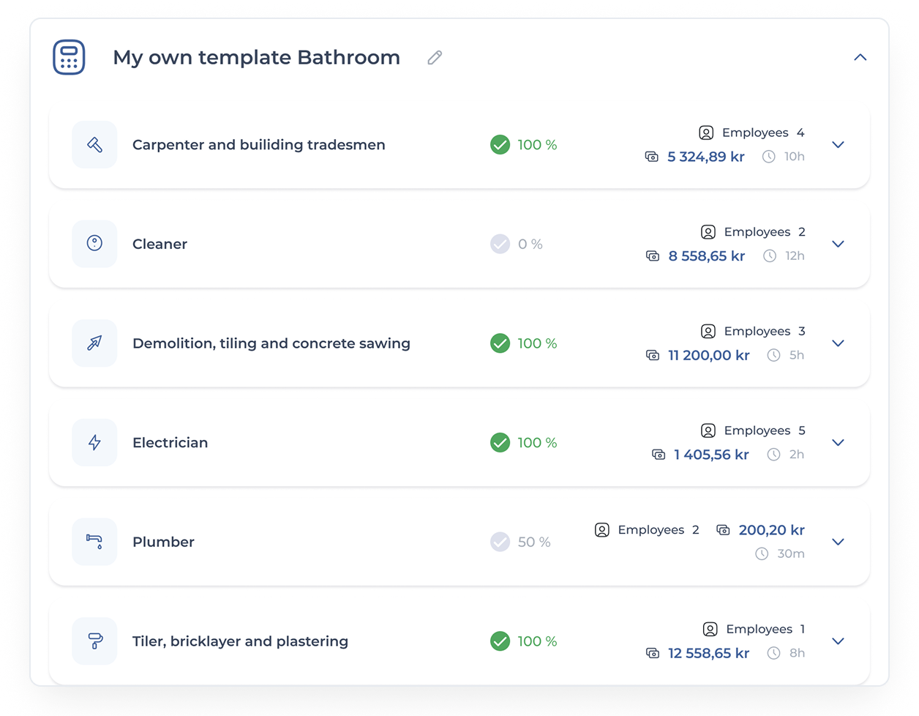Click the employees icon in Carpenter row
This screenshot has height=716, width=919.
point(706,133)
